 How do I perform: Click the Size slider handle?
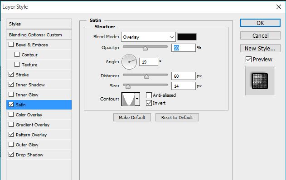[x=128, y=86]
